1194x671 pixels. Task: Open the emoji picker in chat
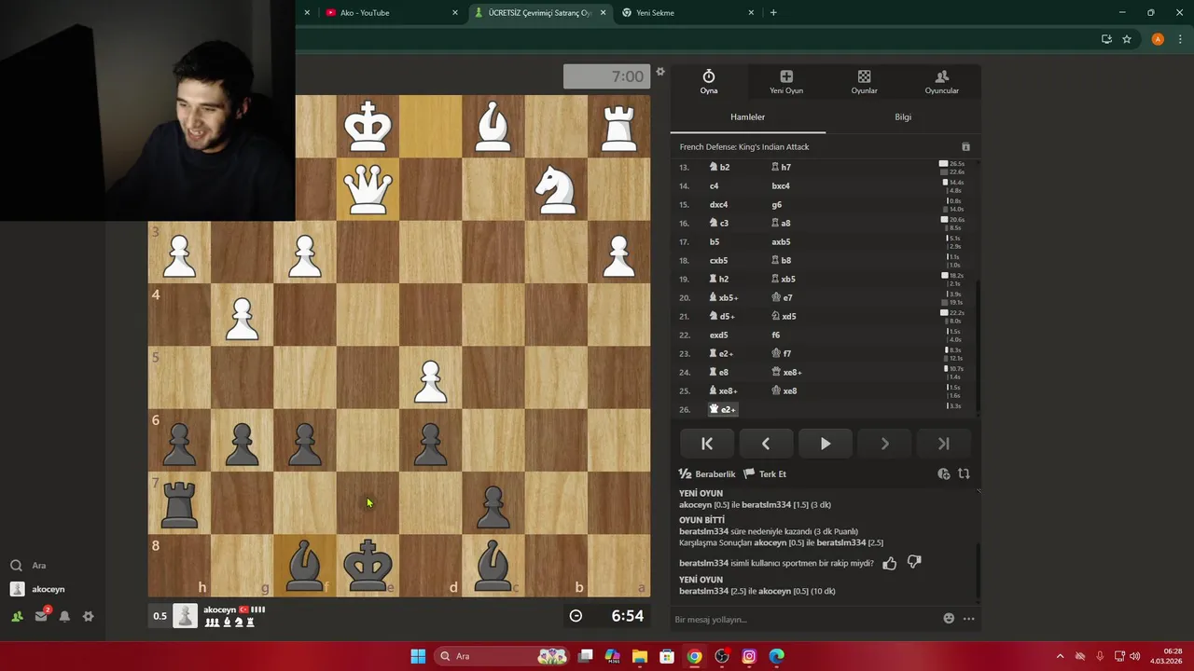[x=949, y=618]
